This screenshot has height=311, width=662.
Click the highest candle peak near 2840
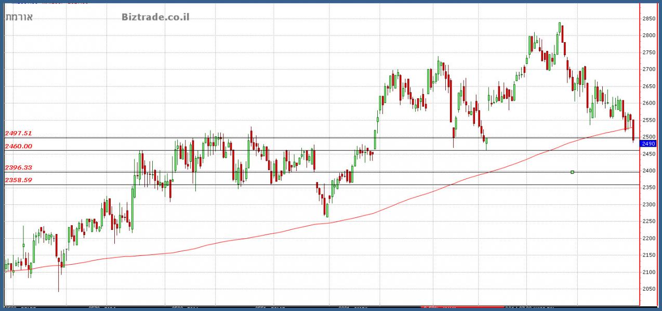pos(560,24)
